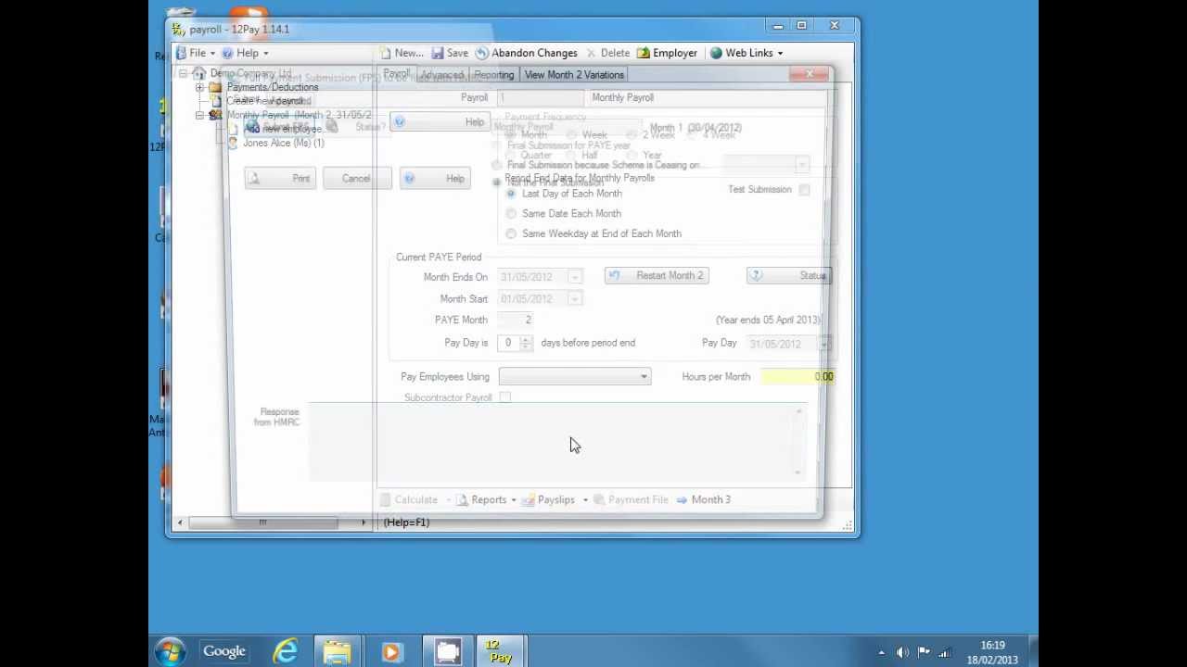Screen dimensions: 1187x667
Task: Switch to the Payroll tab
Action: pyautogui.click(x=396, y=74)
